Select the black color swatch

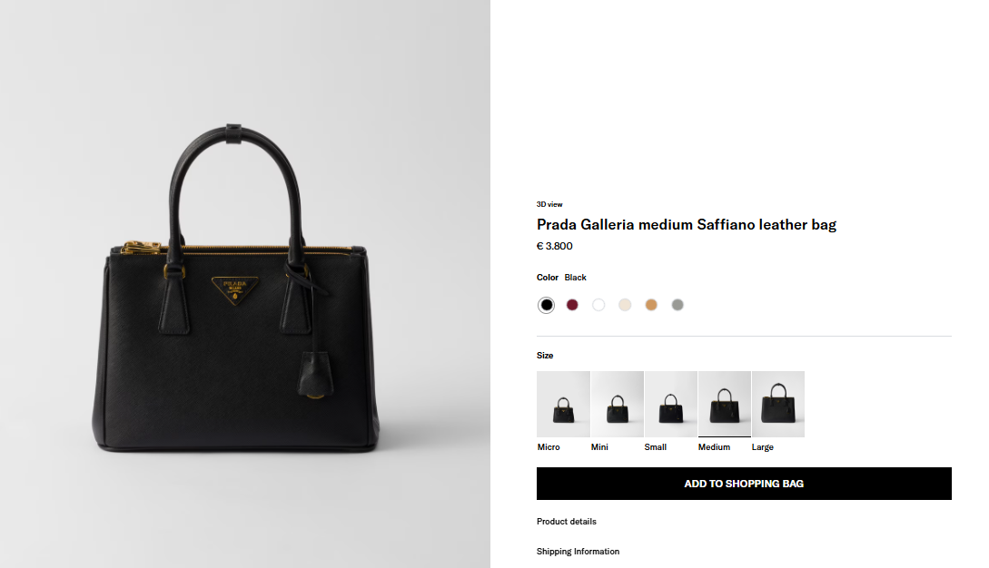(x=546, y=305)
